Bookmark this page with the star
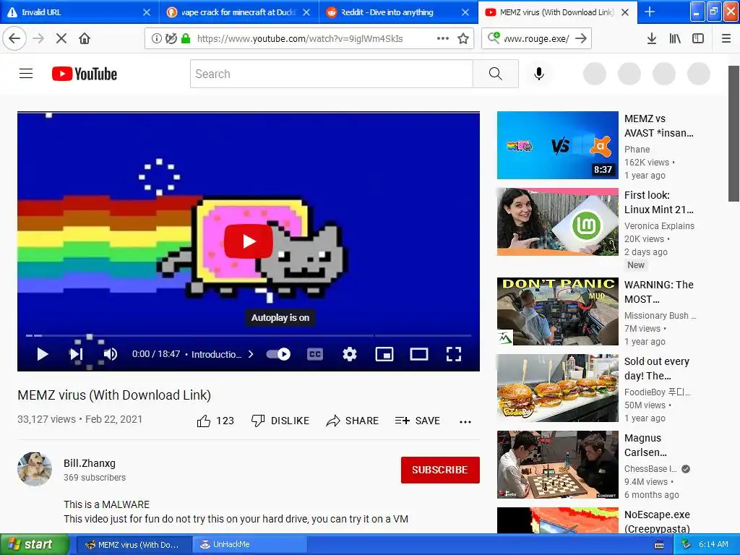 [463, 38]
